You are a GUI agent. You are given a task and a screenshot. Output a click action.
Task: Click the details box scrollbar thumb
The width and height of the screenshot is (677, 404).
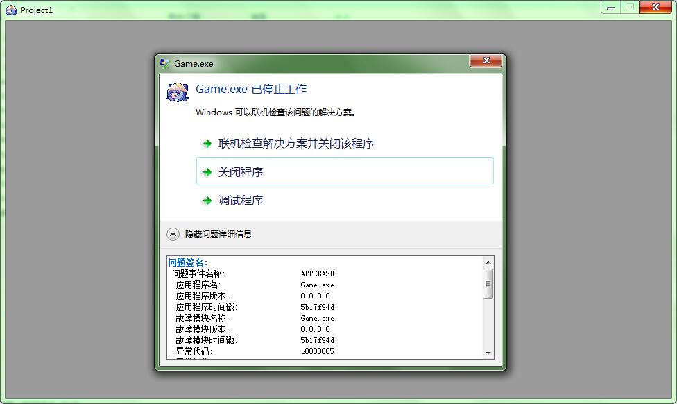pyautogui.click(x=488, y=283)
